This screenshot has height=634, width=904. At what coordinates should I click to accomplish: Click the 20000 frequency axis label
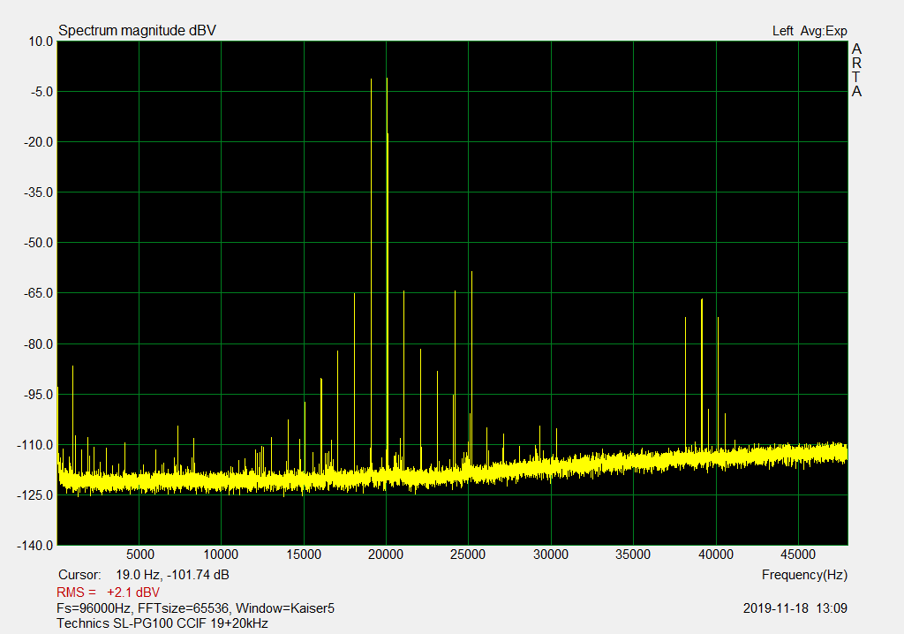click(386, 555)
